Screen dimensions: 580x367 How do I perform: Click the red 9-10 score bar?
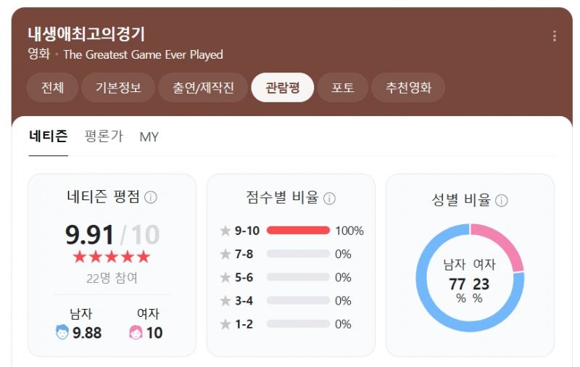(298, 231)
